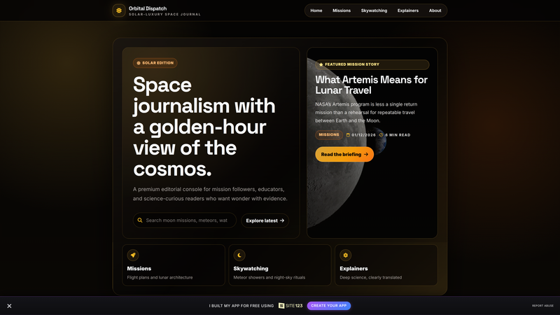Click the clock icon beside 6 min read

(x=381, y=135)
